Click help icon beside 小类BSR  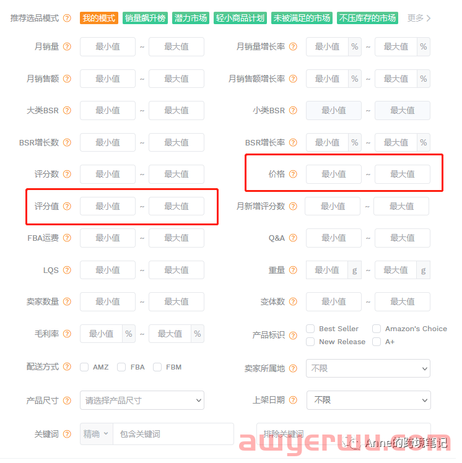[x=293, y=110]
